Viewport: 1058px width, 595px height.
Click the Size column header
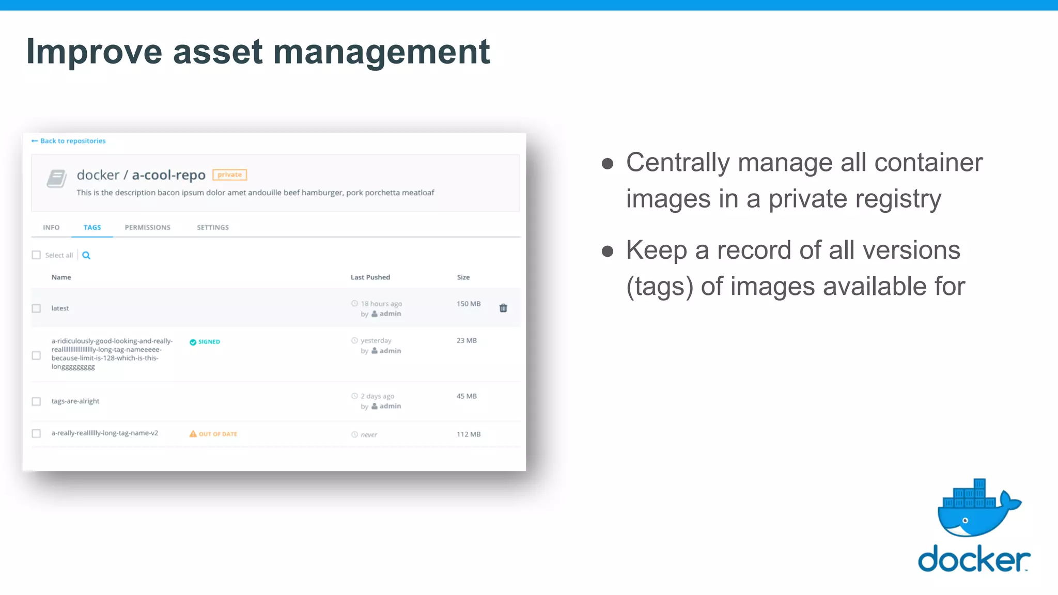click(463, 277)
